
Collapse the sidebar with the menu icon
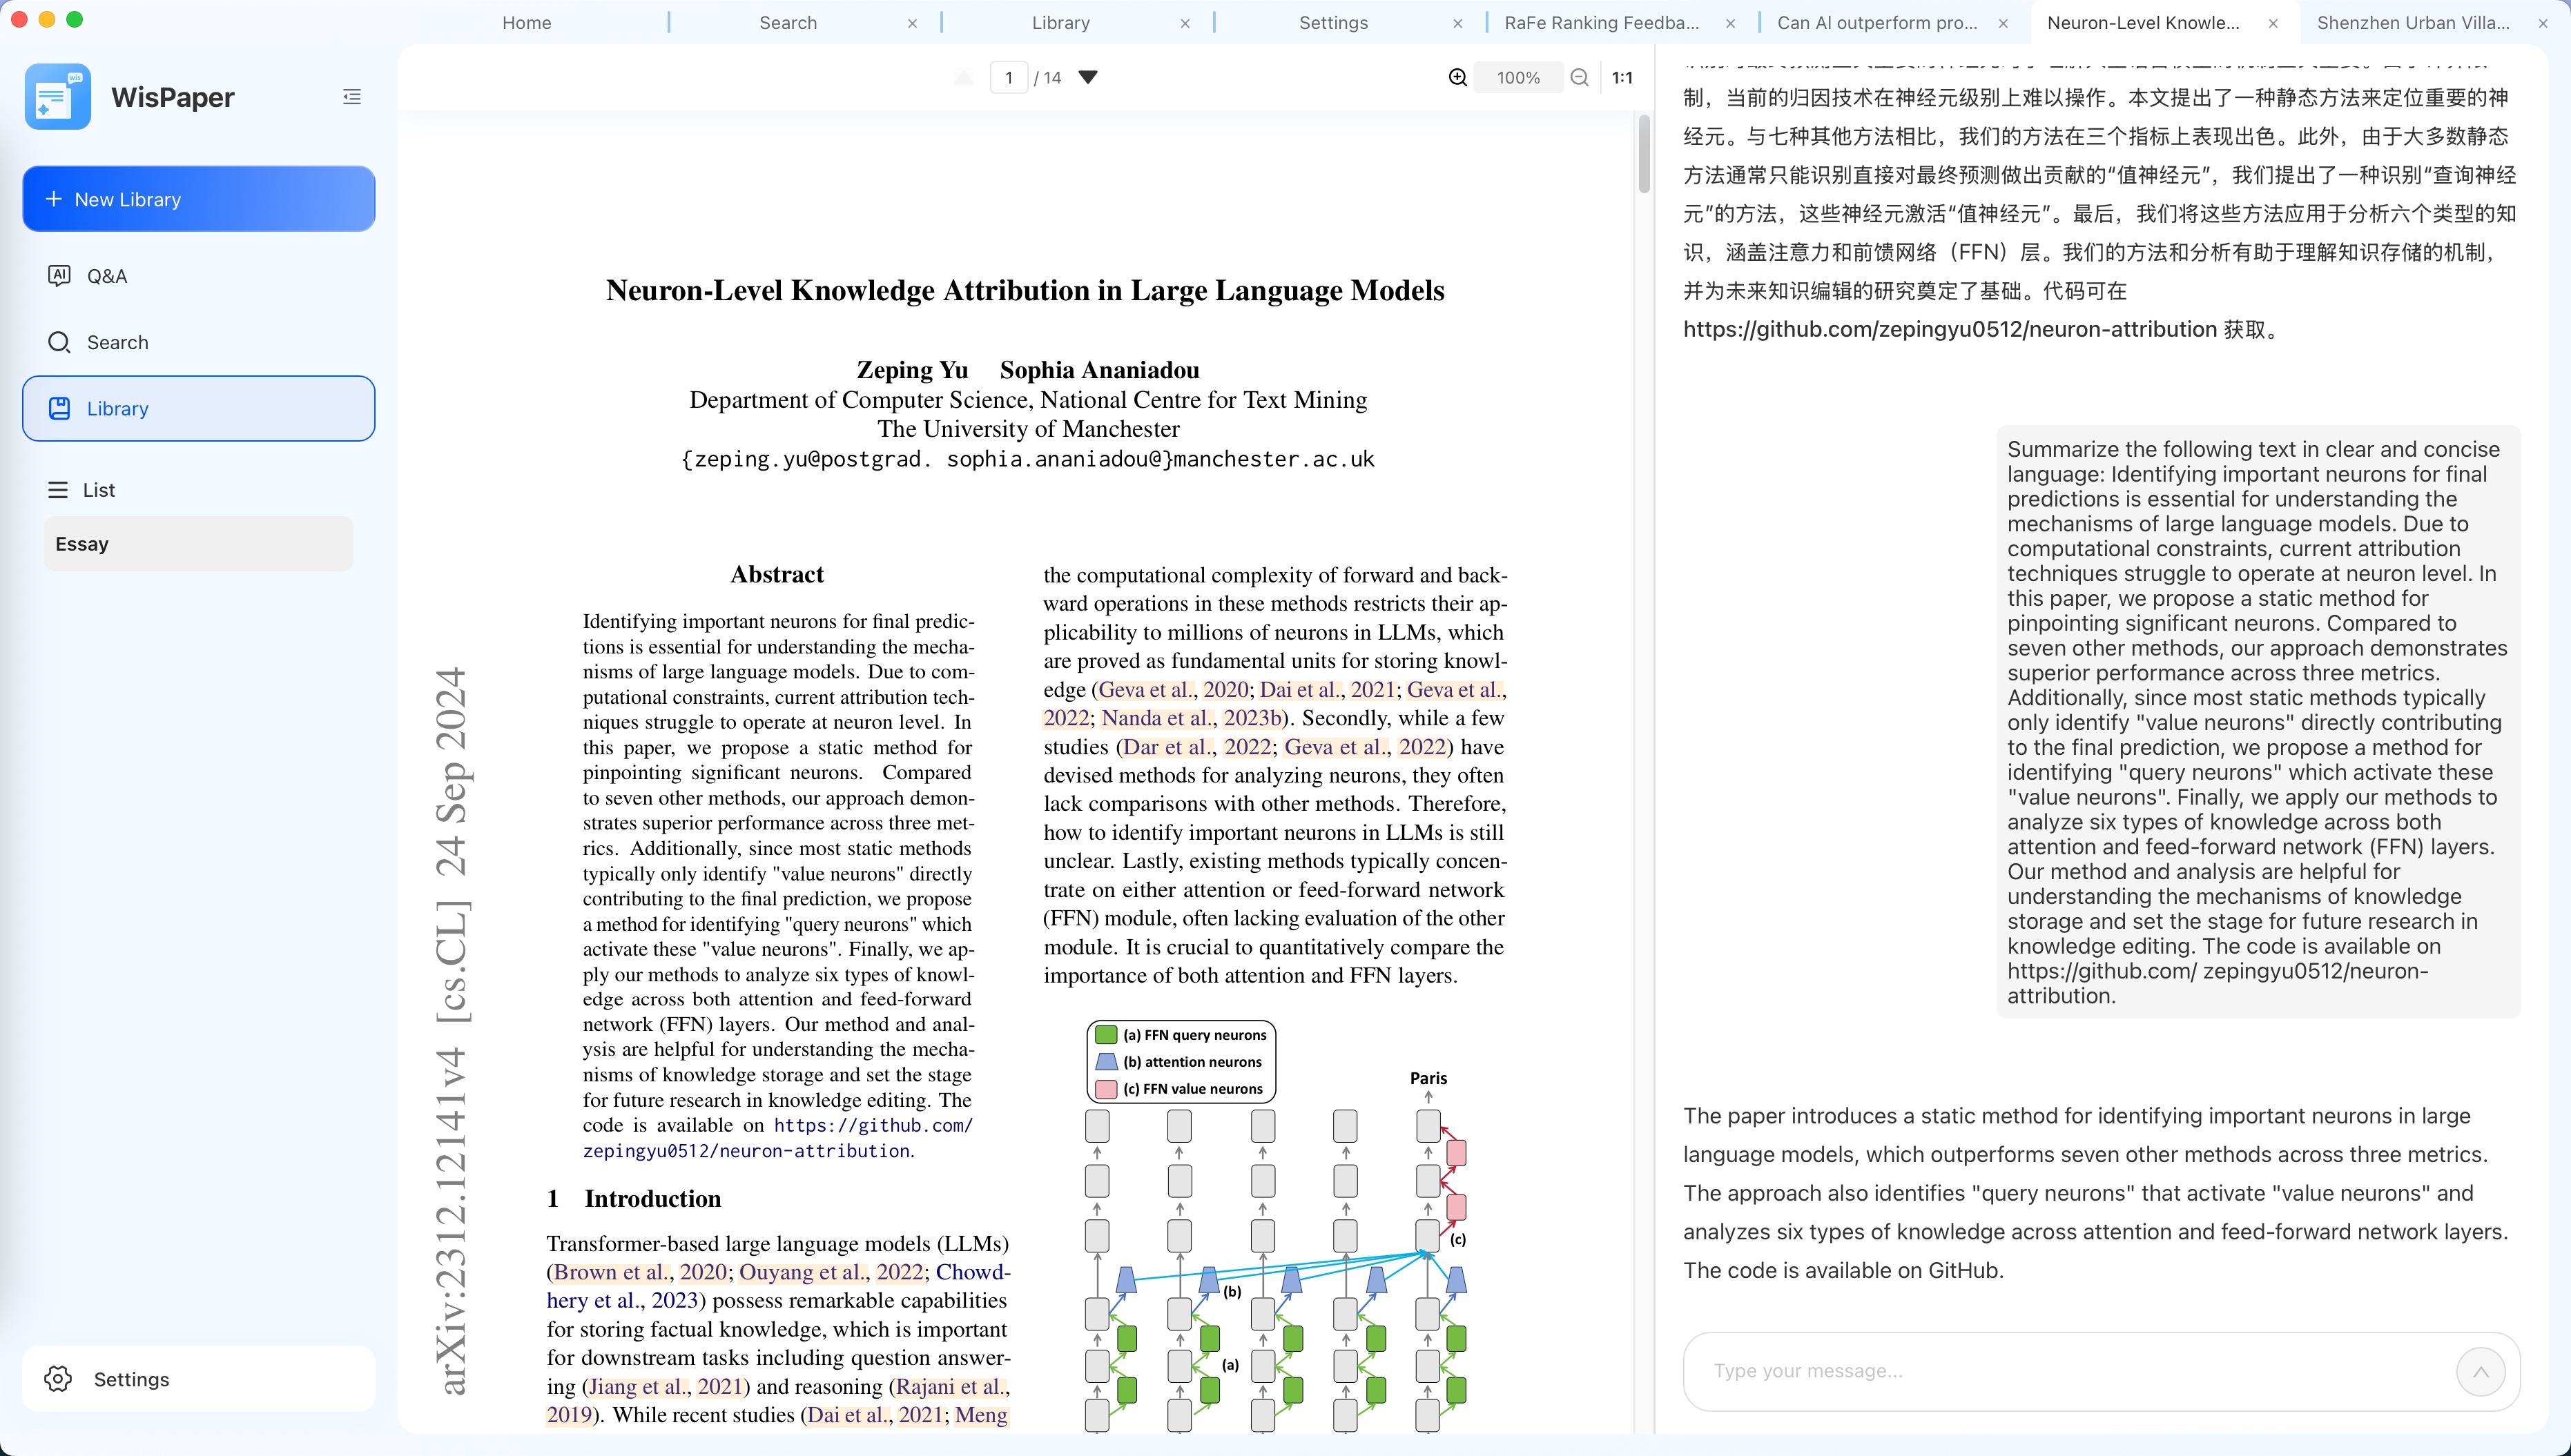pos(351,97)
